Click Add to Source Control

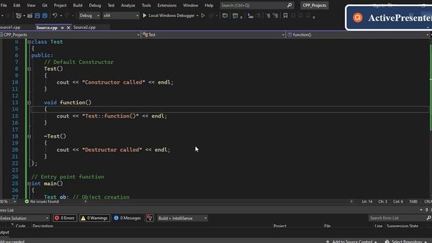click(352, 242)
